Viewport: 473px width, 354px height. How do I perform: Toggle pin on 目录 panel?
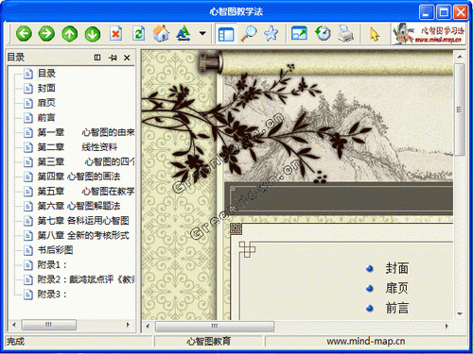(x=113, y=58)
